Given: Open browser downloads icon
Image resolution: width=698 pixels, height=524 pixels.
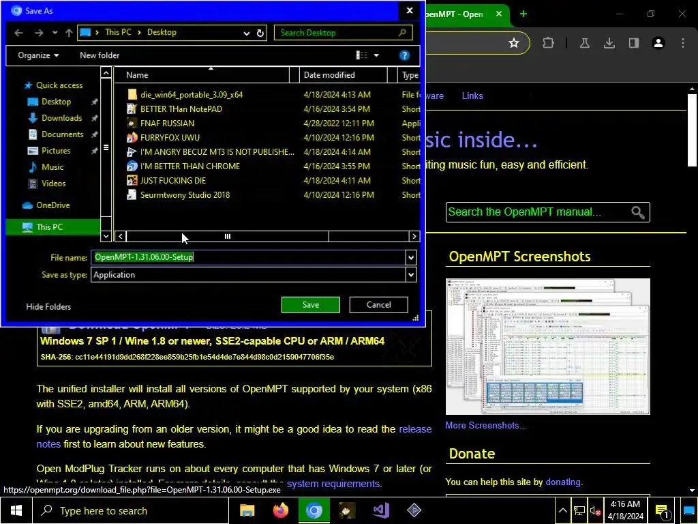Looking at the screenshot, I should point(609,43).
